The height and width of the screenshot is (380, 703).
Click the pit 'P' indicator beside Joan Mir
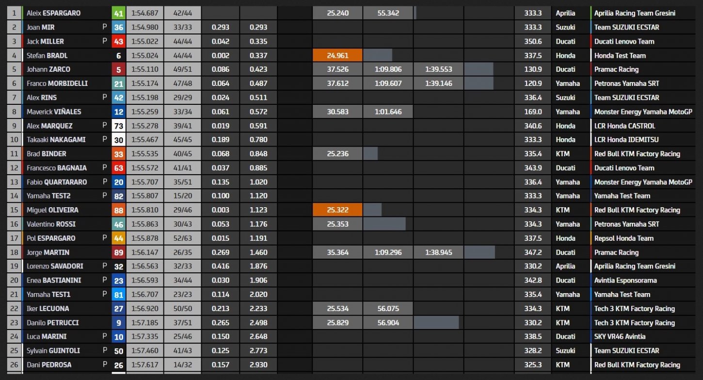105,27
